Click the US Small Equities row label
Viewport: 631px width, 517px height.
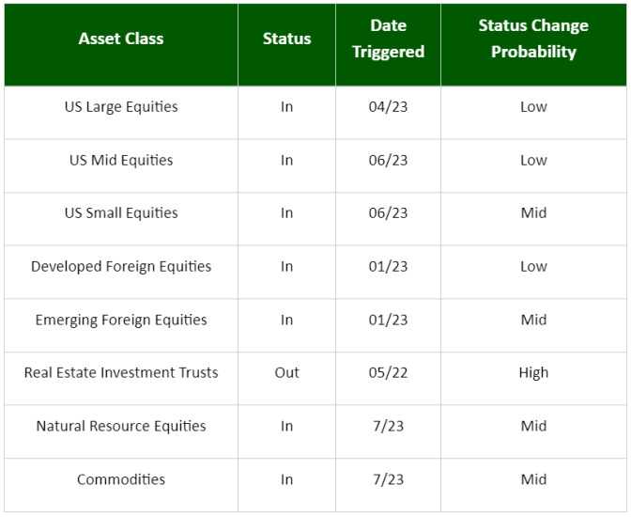(121, 212)
